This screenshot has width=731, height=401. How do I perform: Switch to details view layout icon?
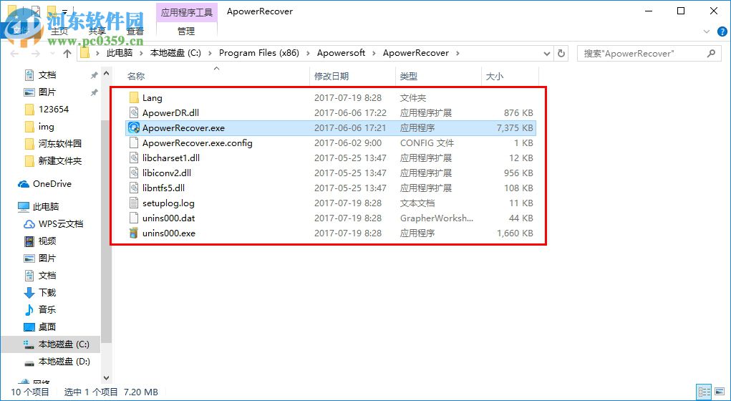pos(704,392)
